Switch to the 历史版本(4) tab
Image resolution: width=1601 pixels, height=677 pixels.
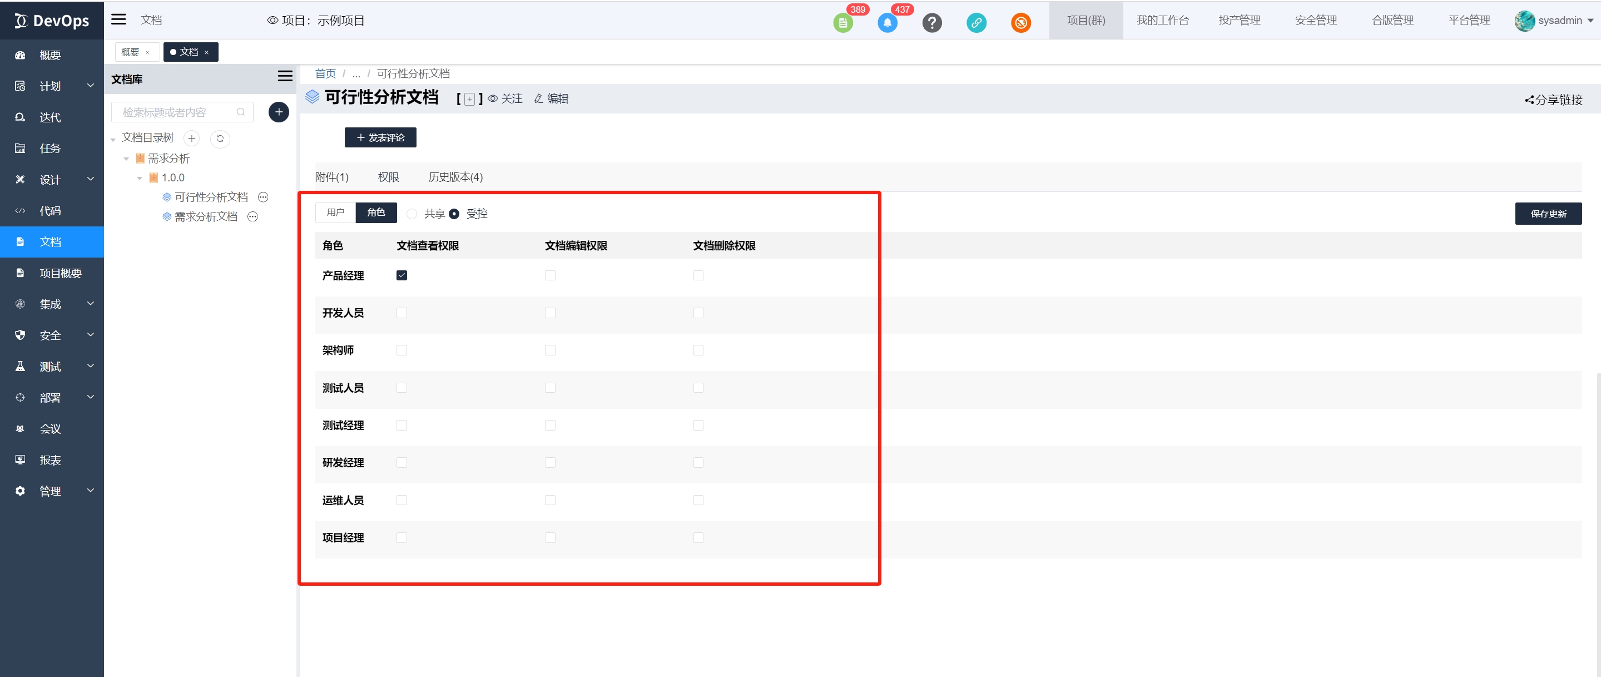(x=455, y=177)
